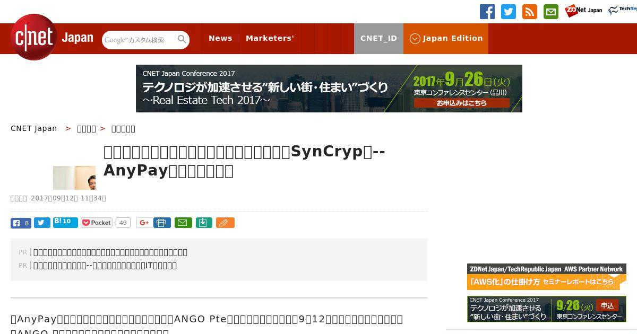Click the Facebook icon in top bar
The image size is (637, 334).
click(487, 12)
